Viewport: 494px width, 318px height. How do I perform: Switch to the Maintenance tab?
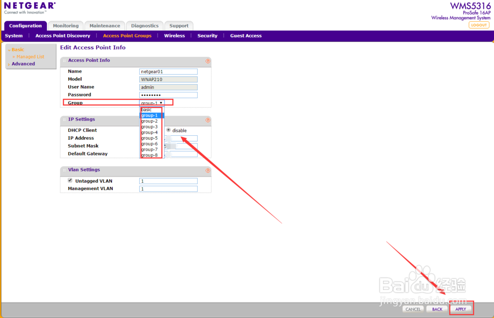coord(105,26)
